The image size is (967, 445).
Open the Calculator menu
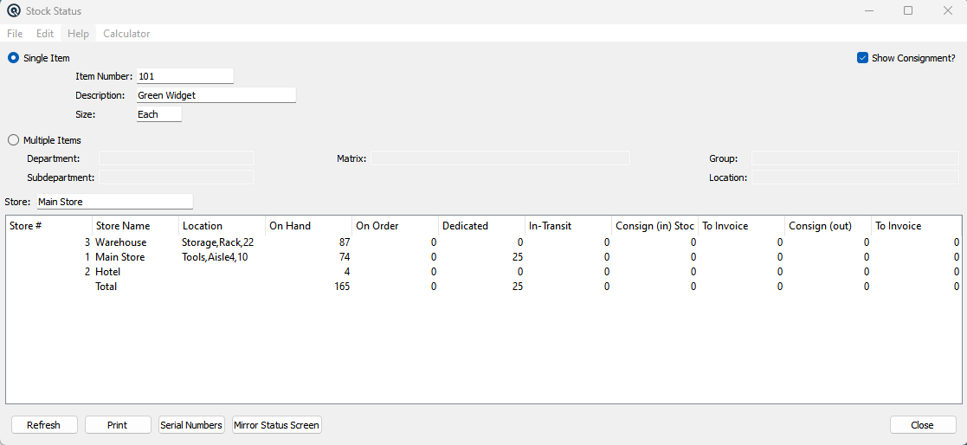click(x=126, y=34)
